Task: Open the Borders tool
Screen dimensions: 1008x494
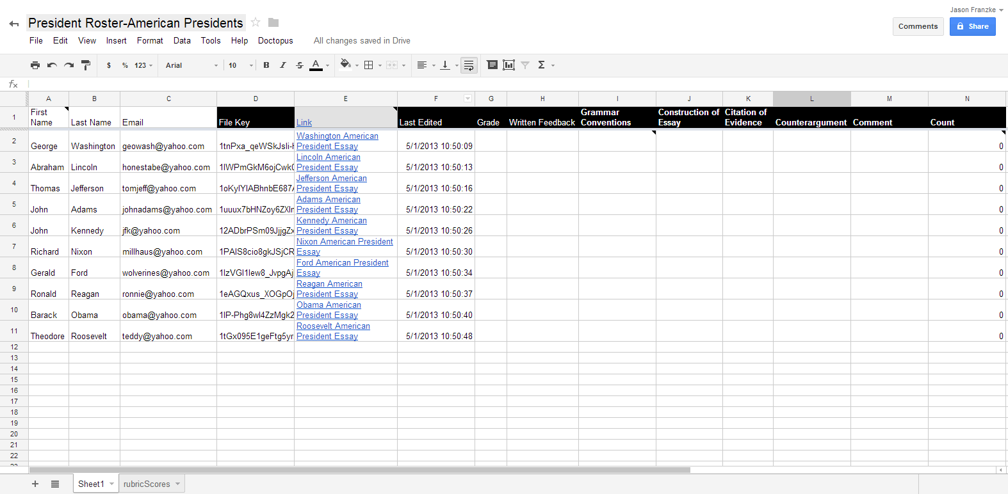Action: click(369, 65)
